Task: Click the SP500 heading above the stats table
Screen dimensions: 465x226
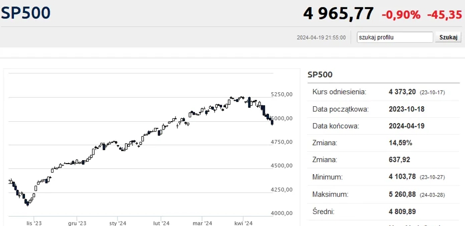Action: click(320, 74)
